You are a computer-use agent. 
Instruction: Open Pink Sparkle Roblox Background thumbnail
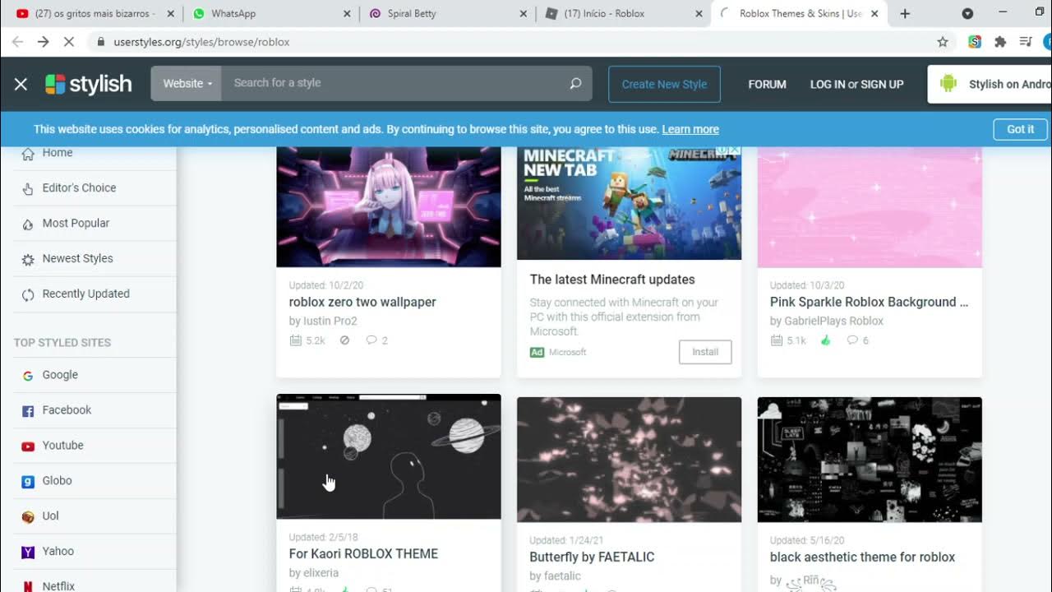pyautogui.click(x=870, y=207)
